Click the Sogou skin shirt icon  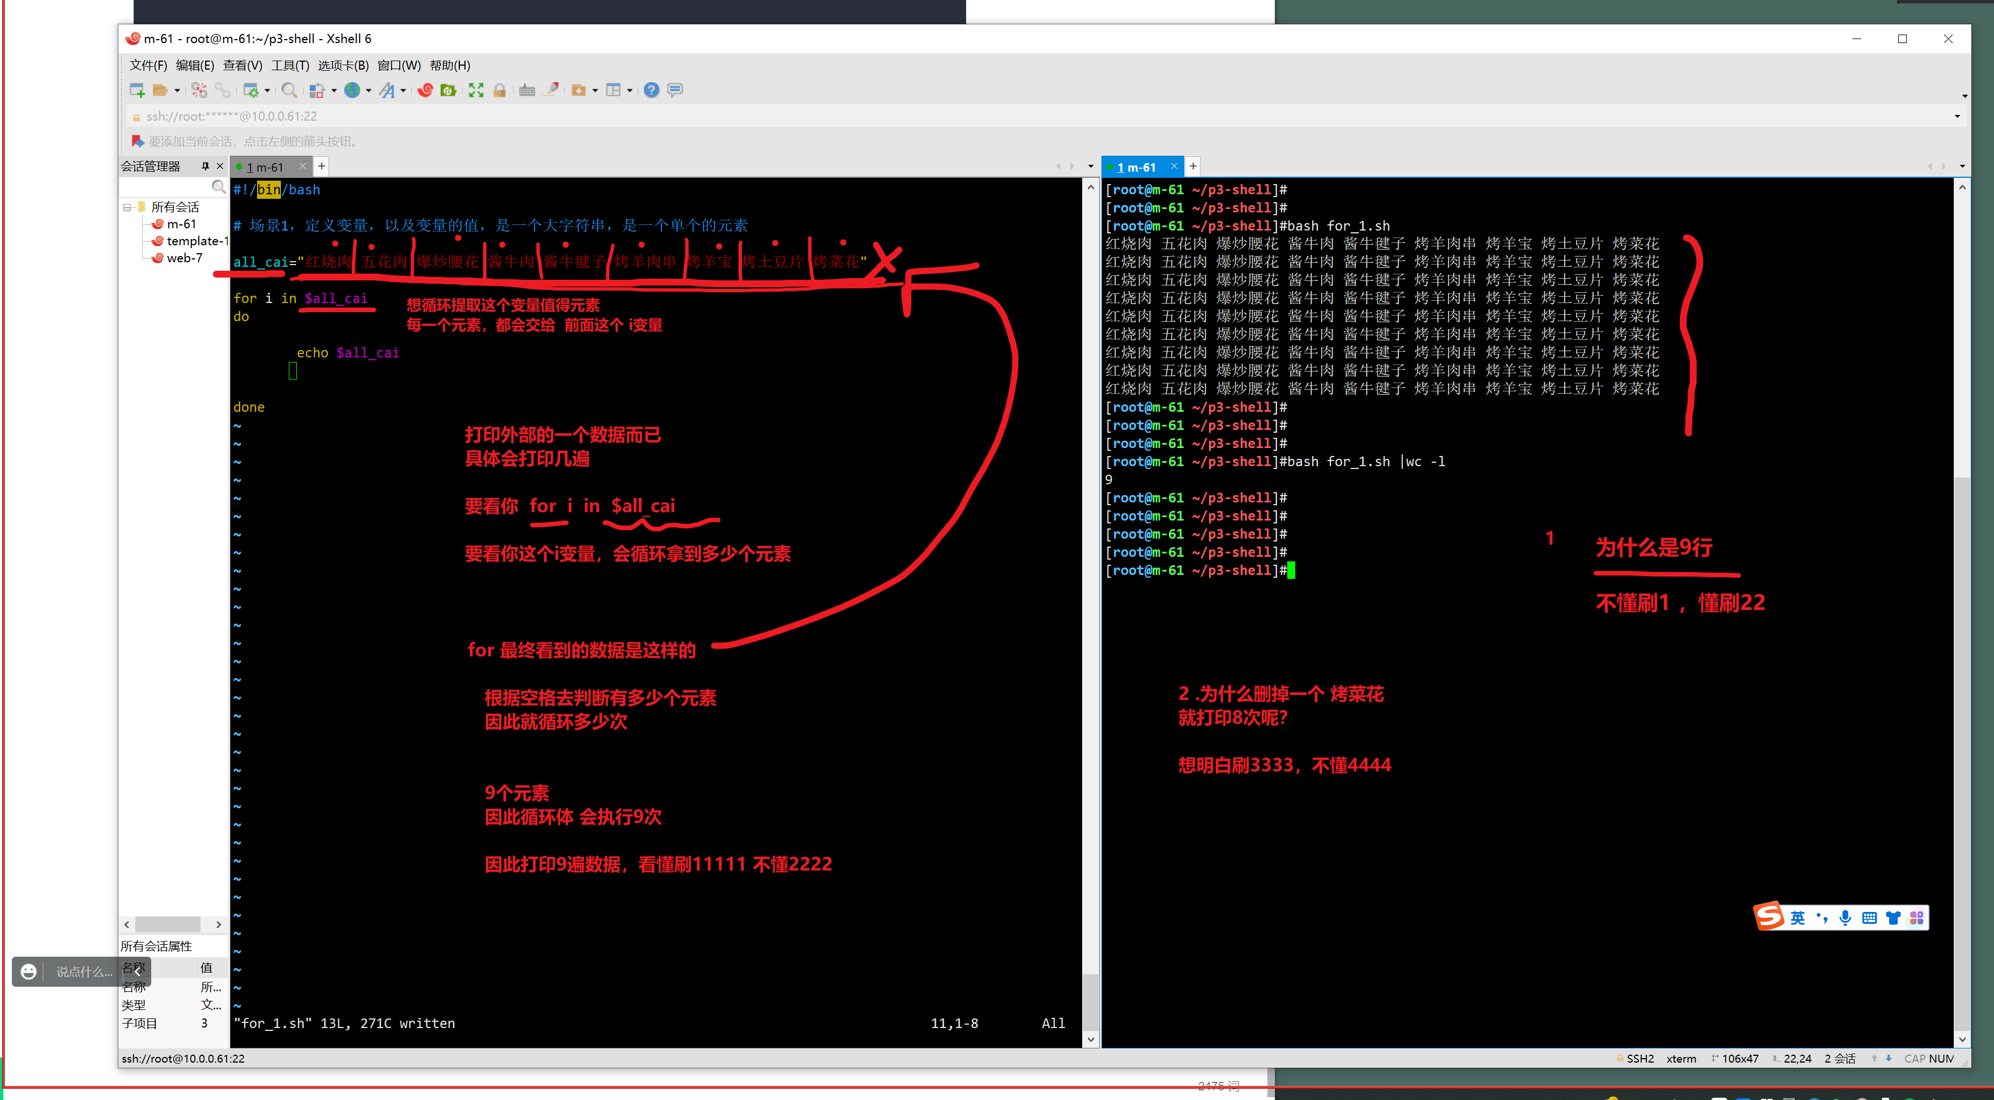click(1893, 918)
